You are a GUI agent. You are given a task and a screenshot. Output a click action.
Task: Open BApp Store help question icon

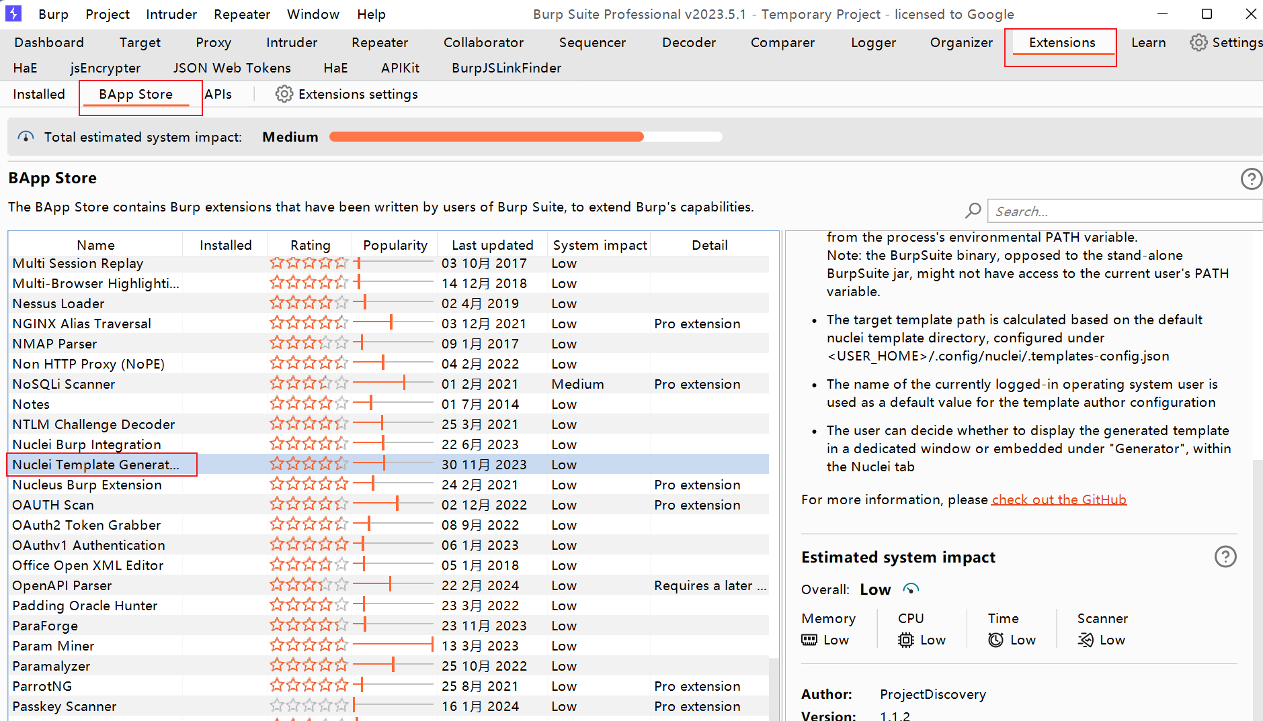tap(1251, 179)
